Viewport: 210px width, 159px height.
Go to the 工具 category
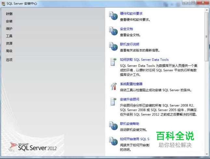click(x=9, y=36)
